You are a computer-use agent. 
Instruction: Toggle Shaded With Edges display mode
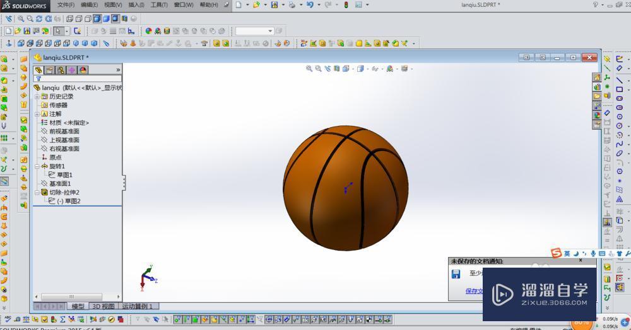[97, 18]
